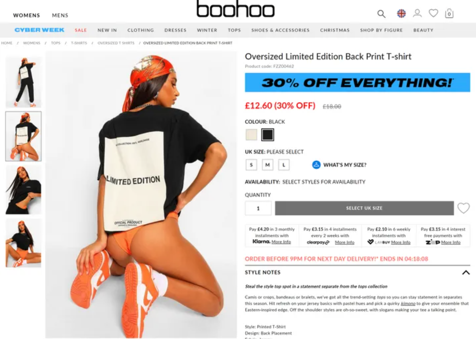Collapse the Style Notes section chevron
Image resolution: width=476 pixels, height=339 pixels.
tap(466, 273)
